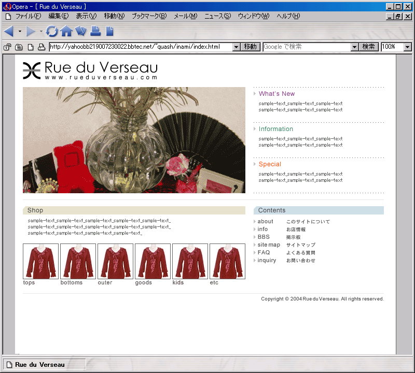Screen dimensions: 415x373
Task: Go forward with the Forward arrow
Action: pyautogui.click(x=31, y=31)
